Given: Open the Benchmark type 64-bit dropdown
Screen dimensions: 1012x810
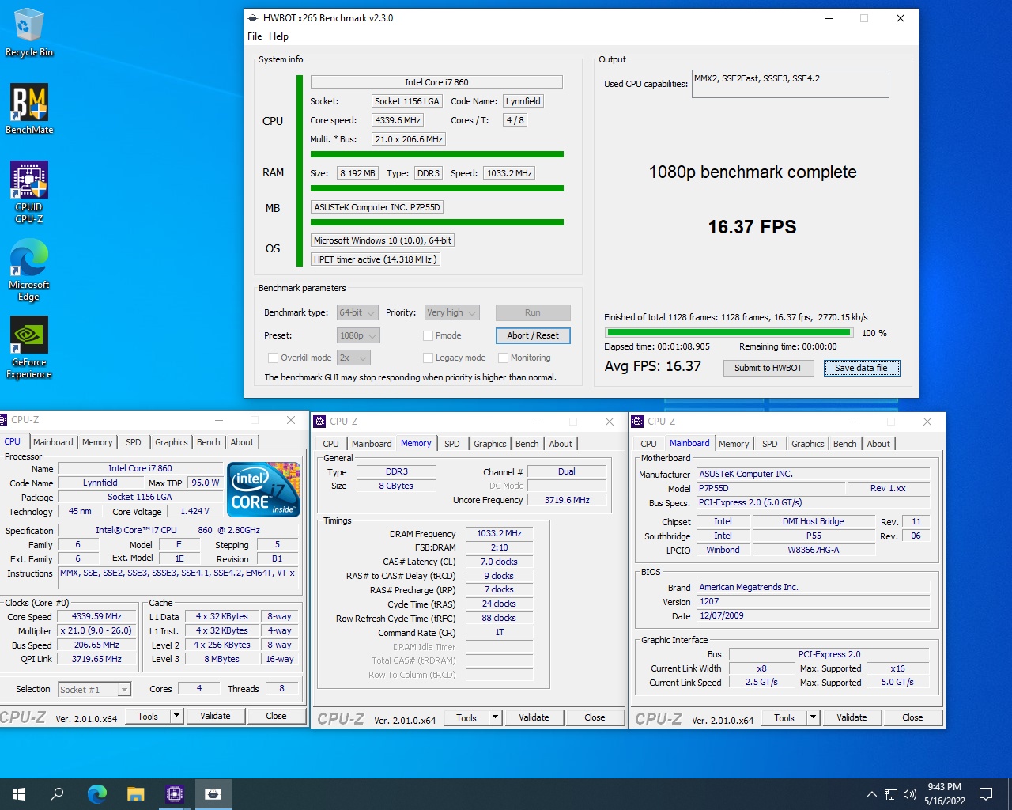Looking at the screenshot, I should [x=357, y=312].
